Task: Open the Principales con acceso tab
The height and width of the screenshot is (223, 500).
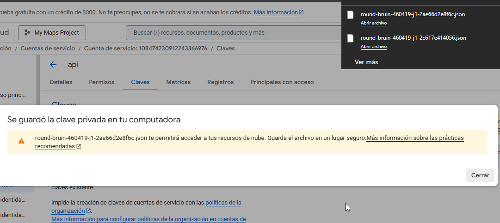Action: (282, 82)
